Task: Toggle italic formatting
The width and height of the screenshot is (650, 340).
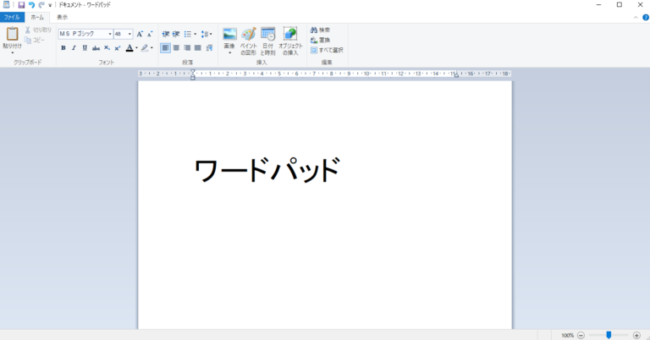Action: click(74, 48)
